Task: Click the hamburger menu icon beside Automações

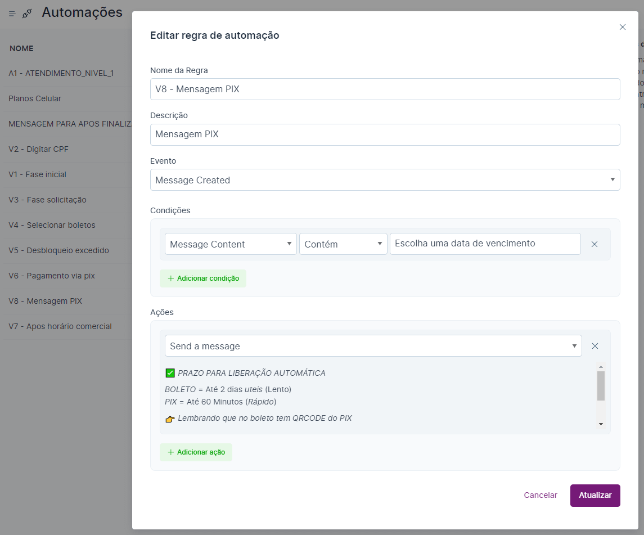Action: click(12, 14)
